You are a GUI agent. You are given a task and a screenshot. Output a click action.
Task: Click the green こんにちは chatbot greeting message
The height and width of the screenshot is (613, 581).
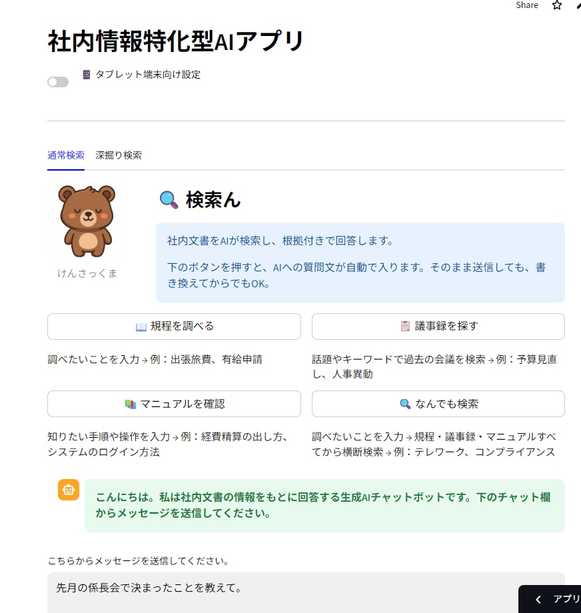click(324, 505)
